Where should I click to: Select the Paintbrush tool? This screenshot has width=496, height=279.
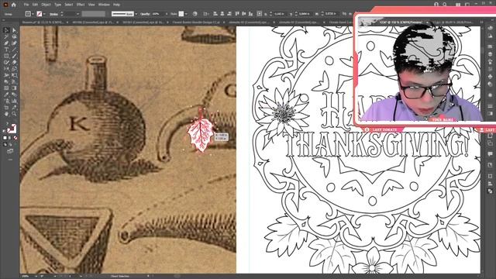click(14, 56)
